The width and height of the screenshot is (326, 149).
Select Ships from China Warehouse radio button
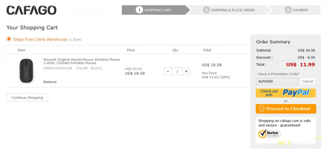pos(9,39)
